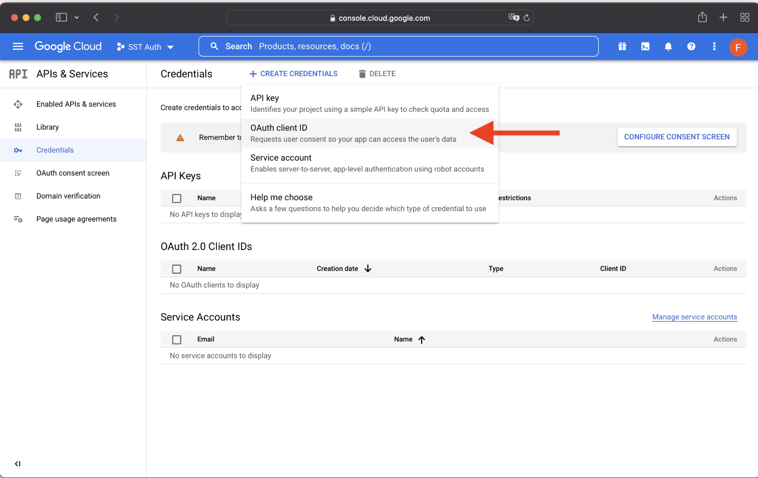Click the Email column header

point(206,339)
